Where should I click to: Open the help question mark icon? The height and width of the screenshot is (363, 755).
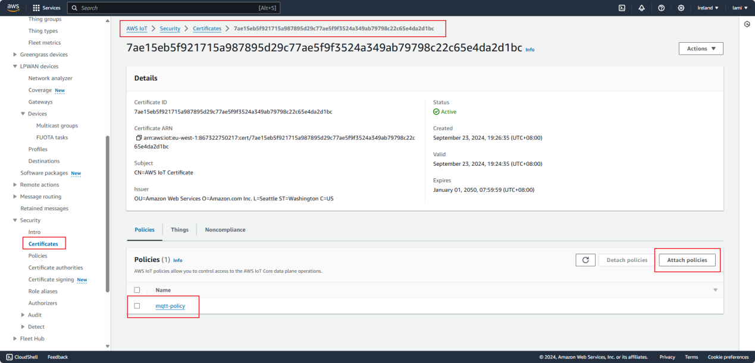661,8
